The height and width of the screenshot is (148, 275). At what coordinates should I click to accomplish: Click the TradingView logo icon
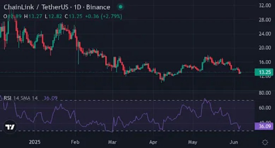click(10, 127)
